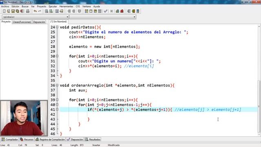Image resolution: width=261 pixels, height=147 pixels.
Task: Click the Go to function icon
Action: [x=57, y=11]
